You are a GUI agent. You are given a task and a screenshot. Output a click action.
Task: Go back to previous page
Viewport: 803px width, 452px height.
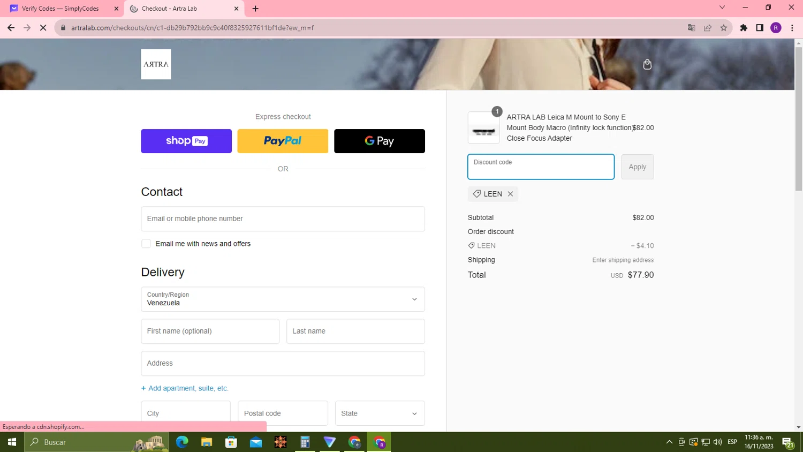tap(11, 28)
